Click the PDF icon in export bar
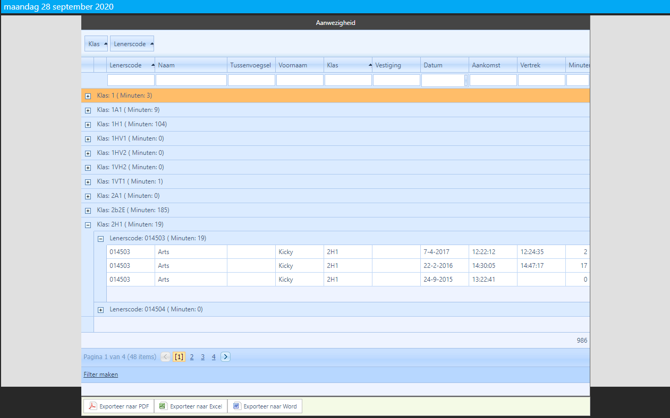Image resolution: width=670 pixels, height=418 pixels. click(x=92, y=406)
